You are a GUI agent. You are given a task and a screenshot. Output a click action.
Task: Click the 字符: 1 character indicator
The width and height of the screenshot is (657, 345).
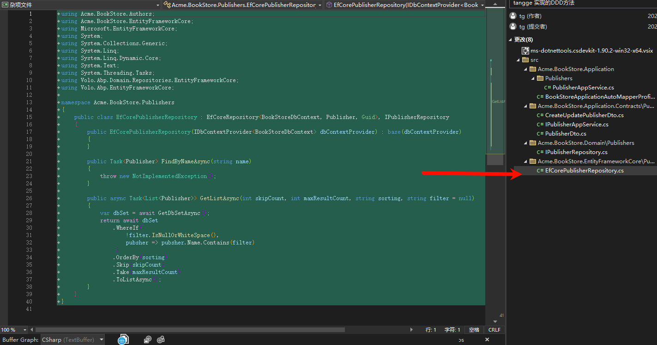pyautogui.click(x=452, y=330)
